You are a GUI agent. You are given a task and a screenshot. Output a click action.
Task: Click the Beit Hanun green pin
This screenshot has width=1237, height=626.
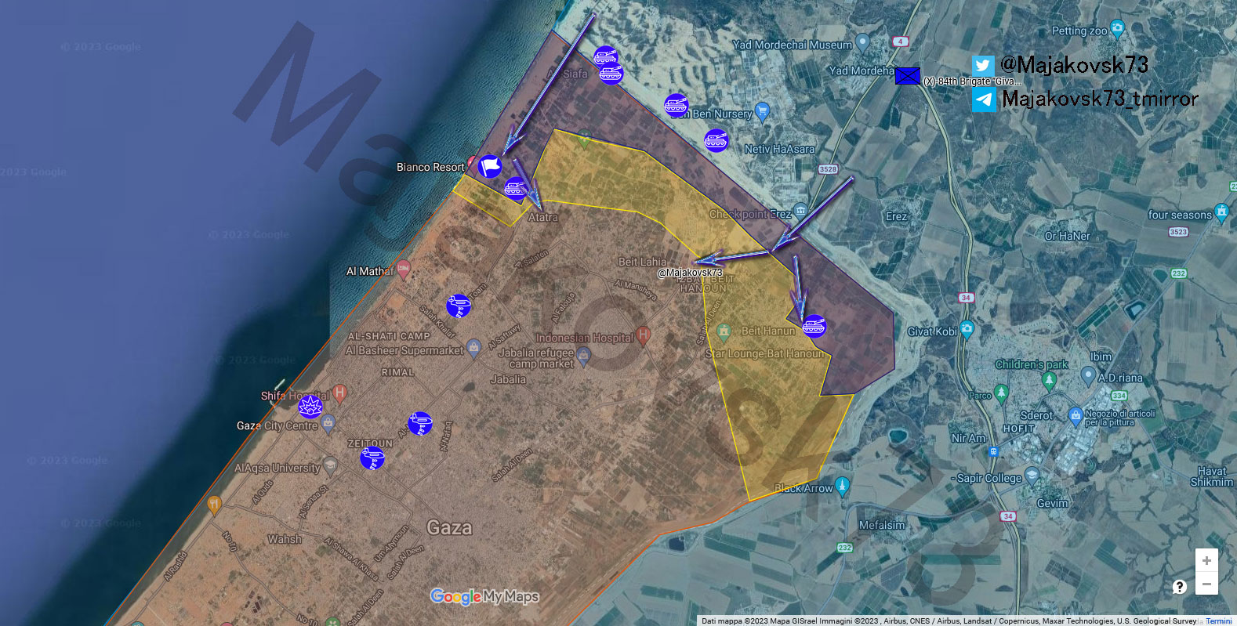724,331
